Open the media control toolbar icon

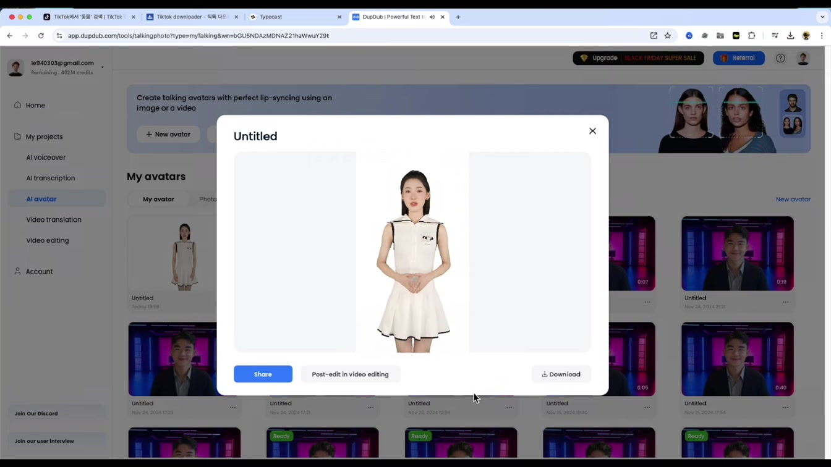click(775, 36)
